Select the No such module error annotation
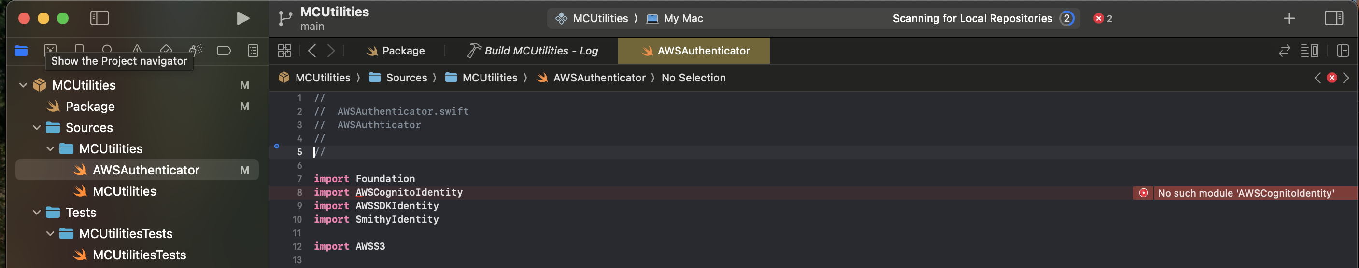This screenshot has width=1359, height=268. 1245,193
